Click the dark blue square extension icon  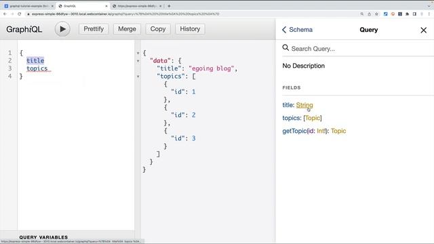pyautogui.click(x=400, y=14)
